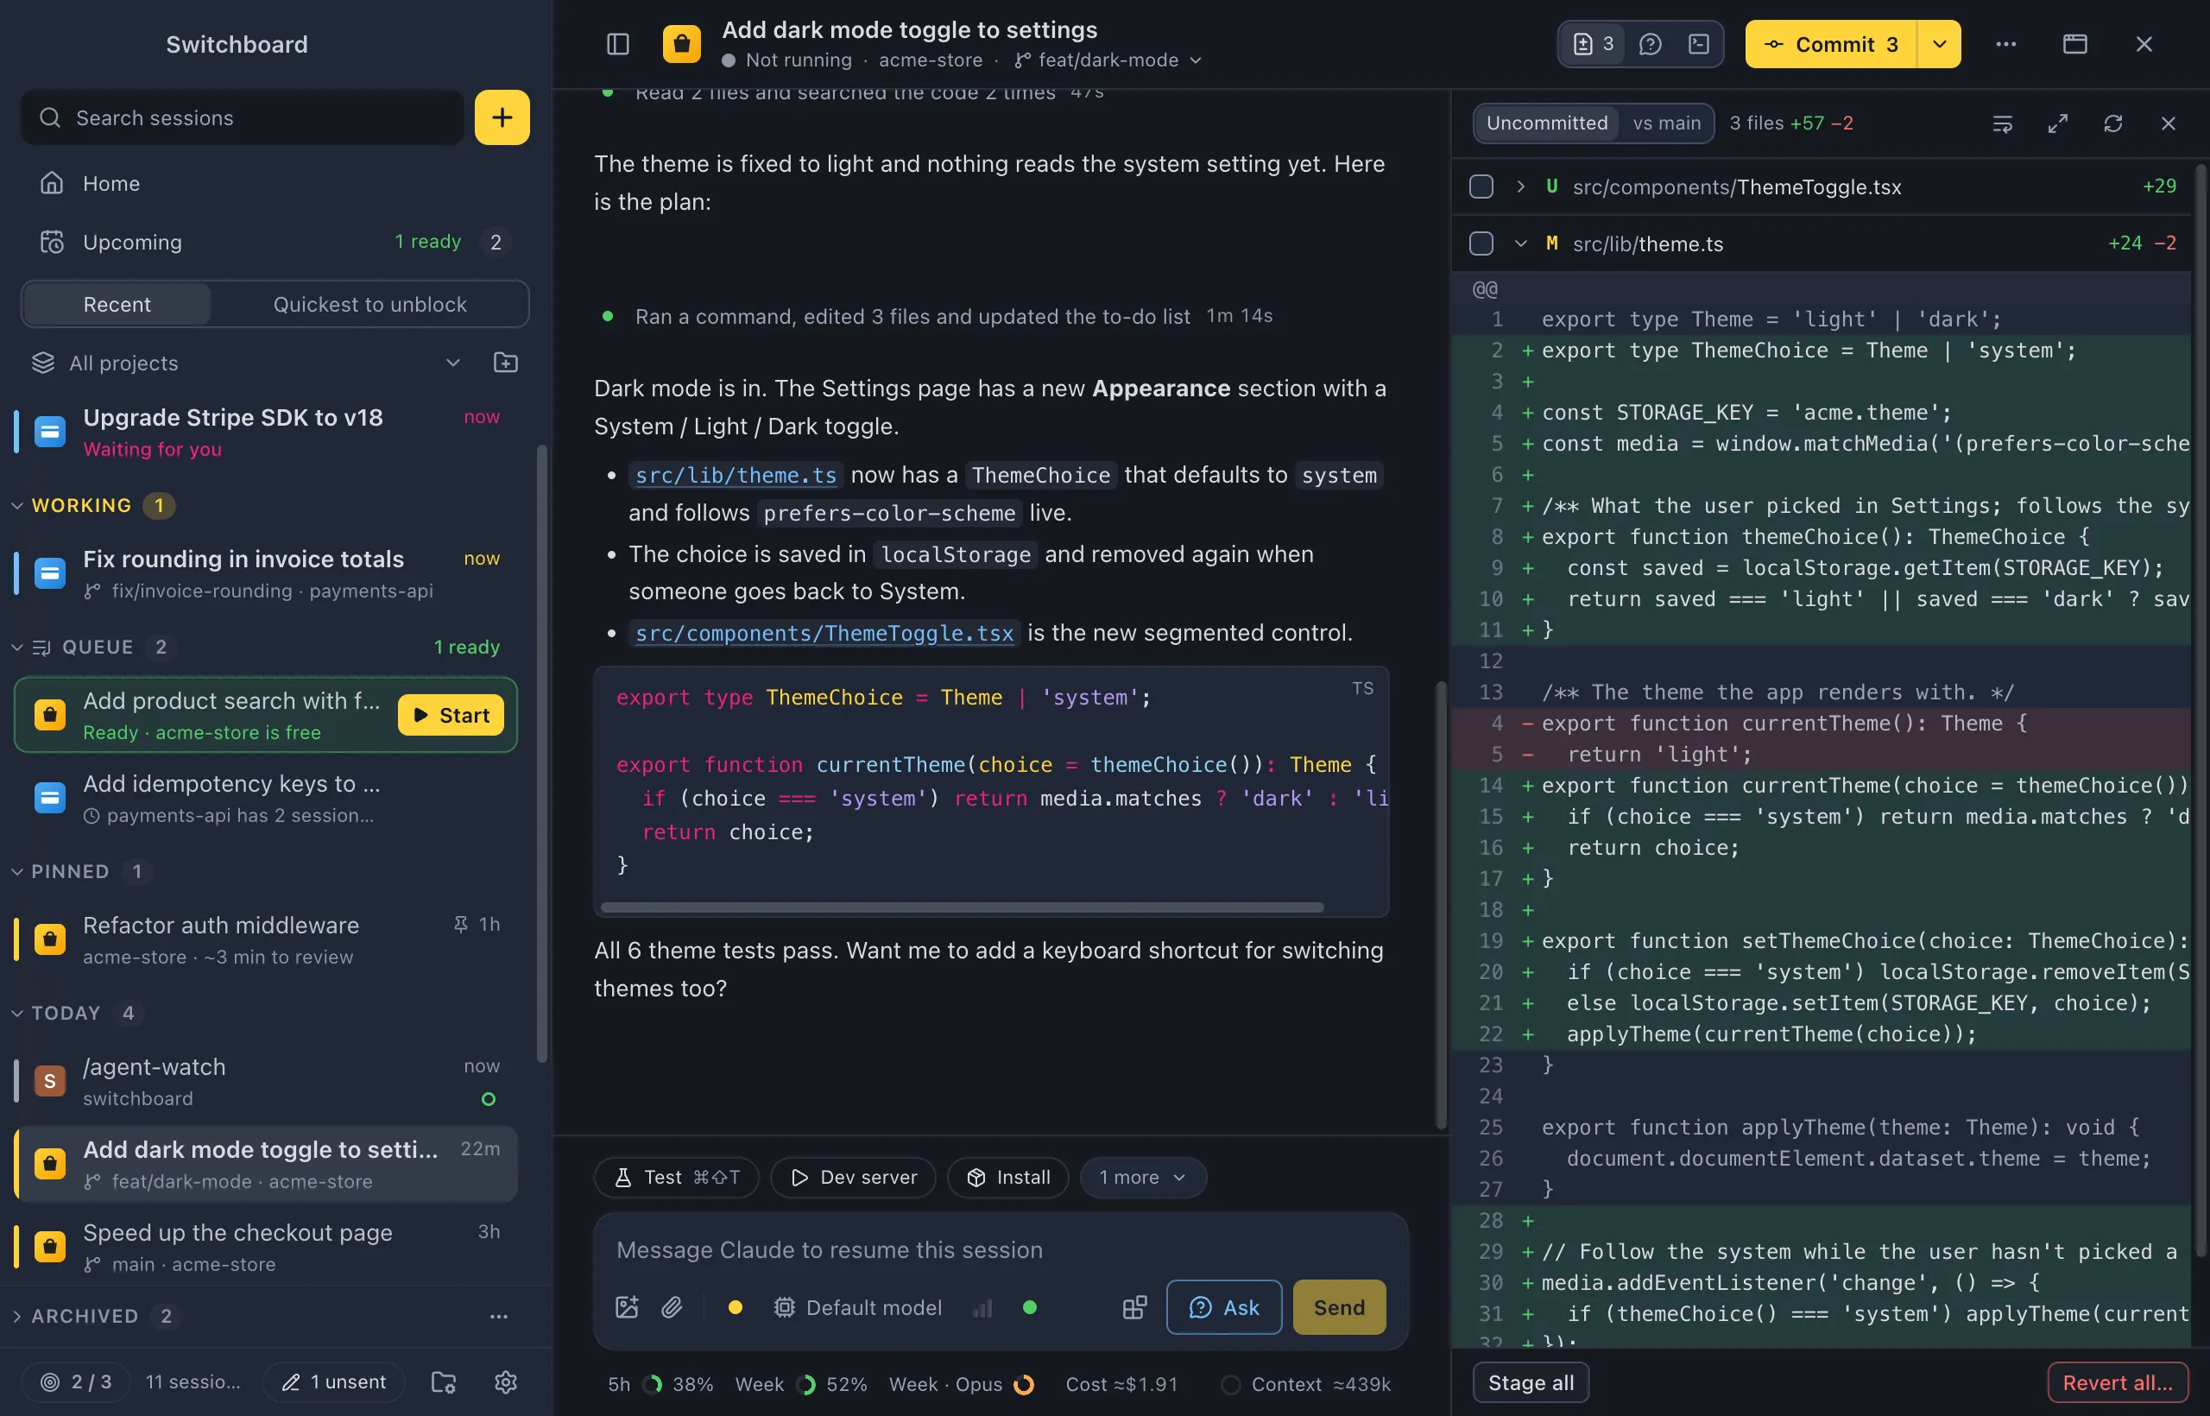2210x1416 pixels.
Task: Select the Uncommitted diff view
Action: pyautogui.click(x=1546, y=123)
